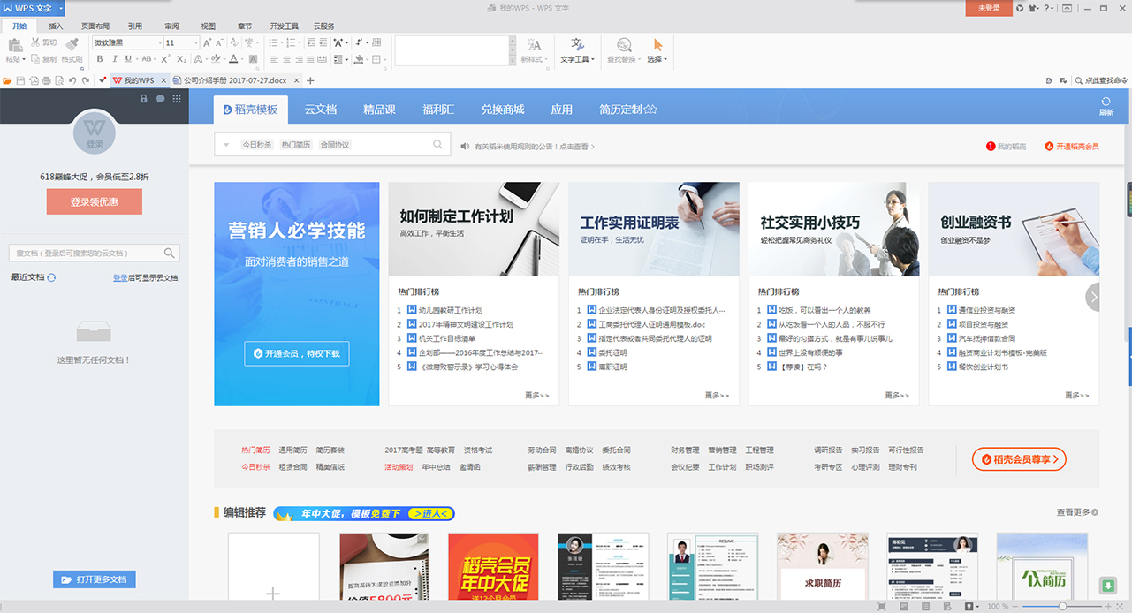Click the grid apps icon in sidebar
This screenshot has width=1132, height=613.
point(178,99)
